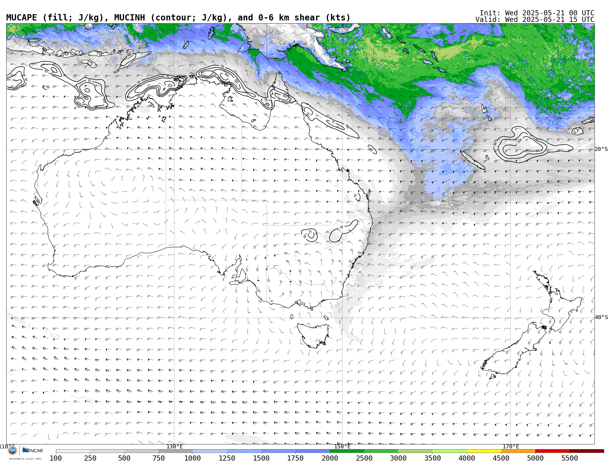Screen dimensions: 613x462
Task: Click the 40°S latitude label
Action: (601, 317)
